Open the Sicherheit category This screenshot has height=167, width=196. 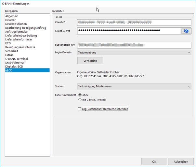point(12,51)
